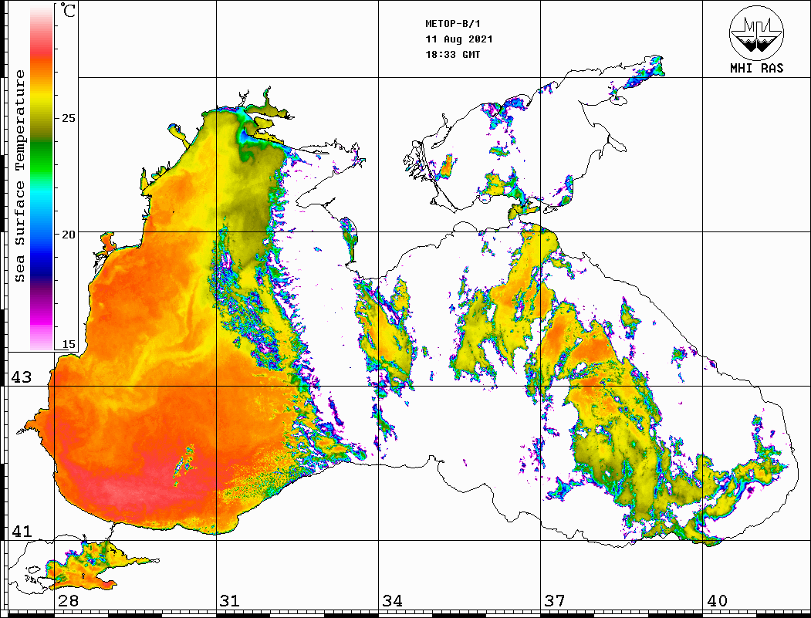Click the latitude label 41
This screenshot has width=811, height=618.
(x=22, y=532)
